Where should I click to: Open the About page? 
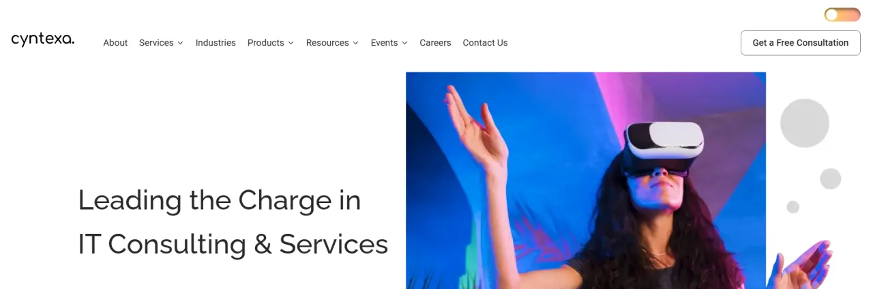[115, 42]
